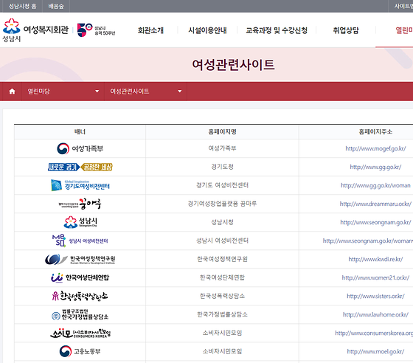The image size is (413, 363).
Task: Click the 여성가족부 banner logo
Action: (x=80, y=148)
